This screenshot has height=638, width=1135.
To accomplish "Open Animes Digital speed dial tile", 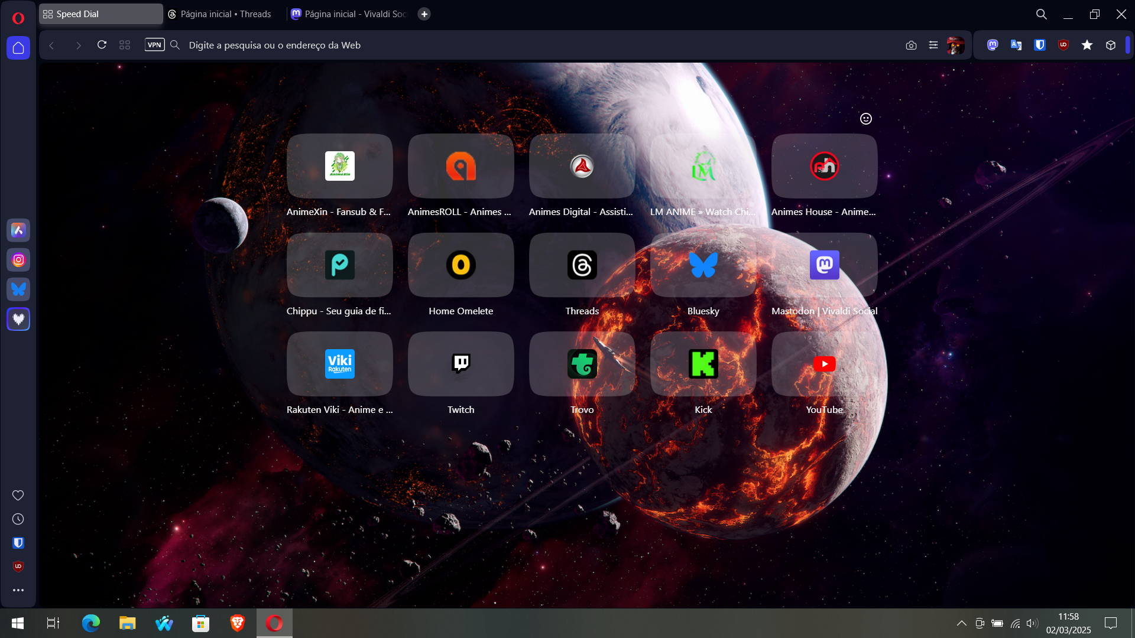I will point(582,166).
